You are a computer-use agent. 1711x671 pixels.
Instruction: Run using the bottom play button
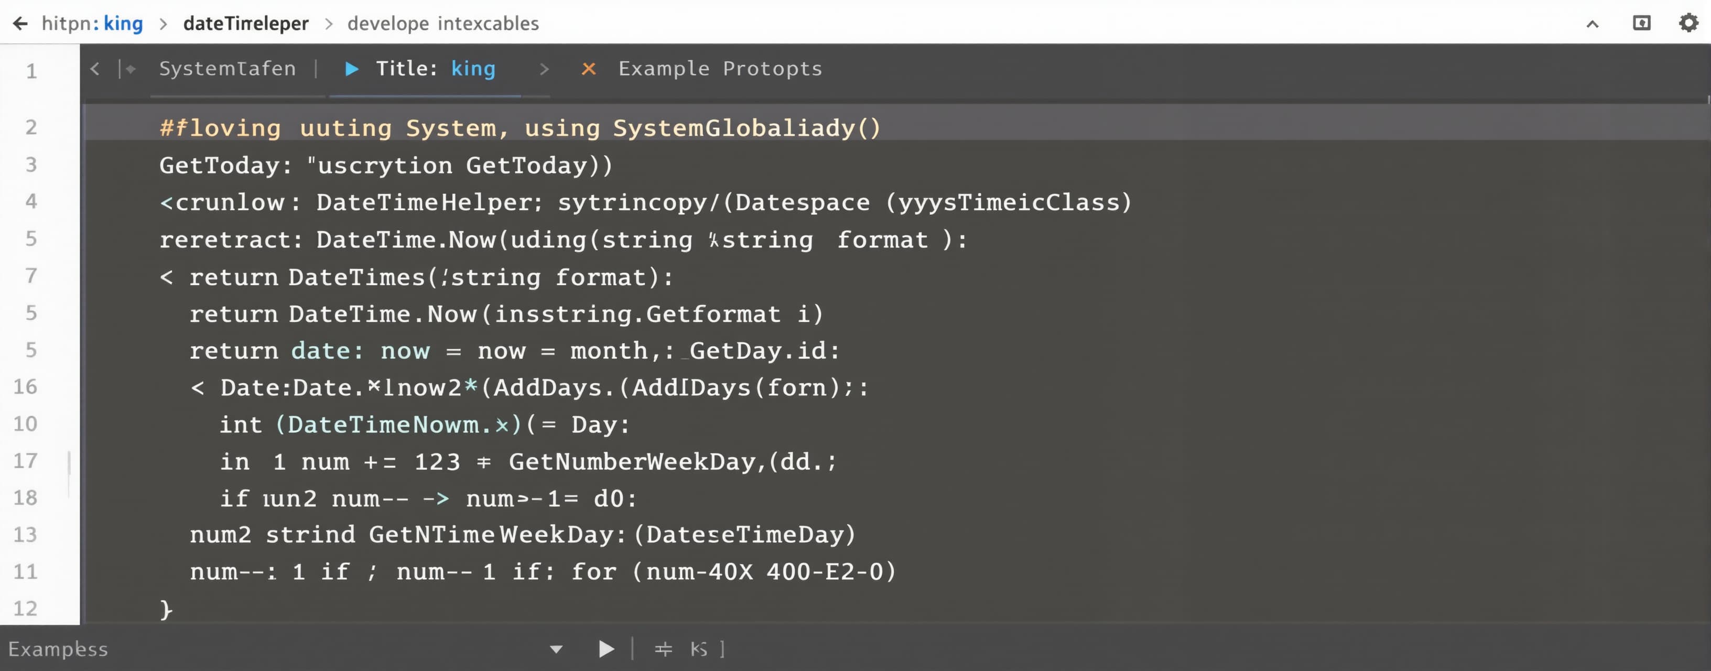pyautogui.click(x=607, y=649)
